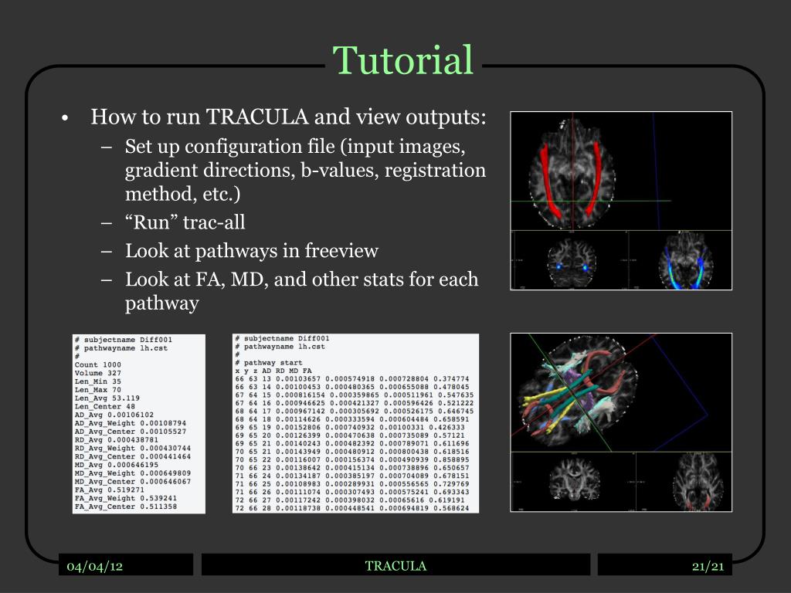Image resolution: width=791 pixels, height=593 pixels.
Task: Click the table row ending in 0.374774
Action: coord(352,378)
